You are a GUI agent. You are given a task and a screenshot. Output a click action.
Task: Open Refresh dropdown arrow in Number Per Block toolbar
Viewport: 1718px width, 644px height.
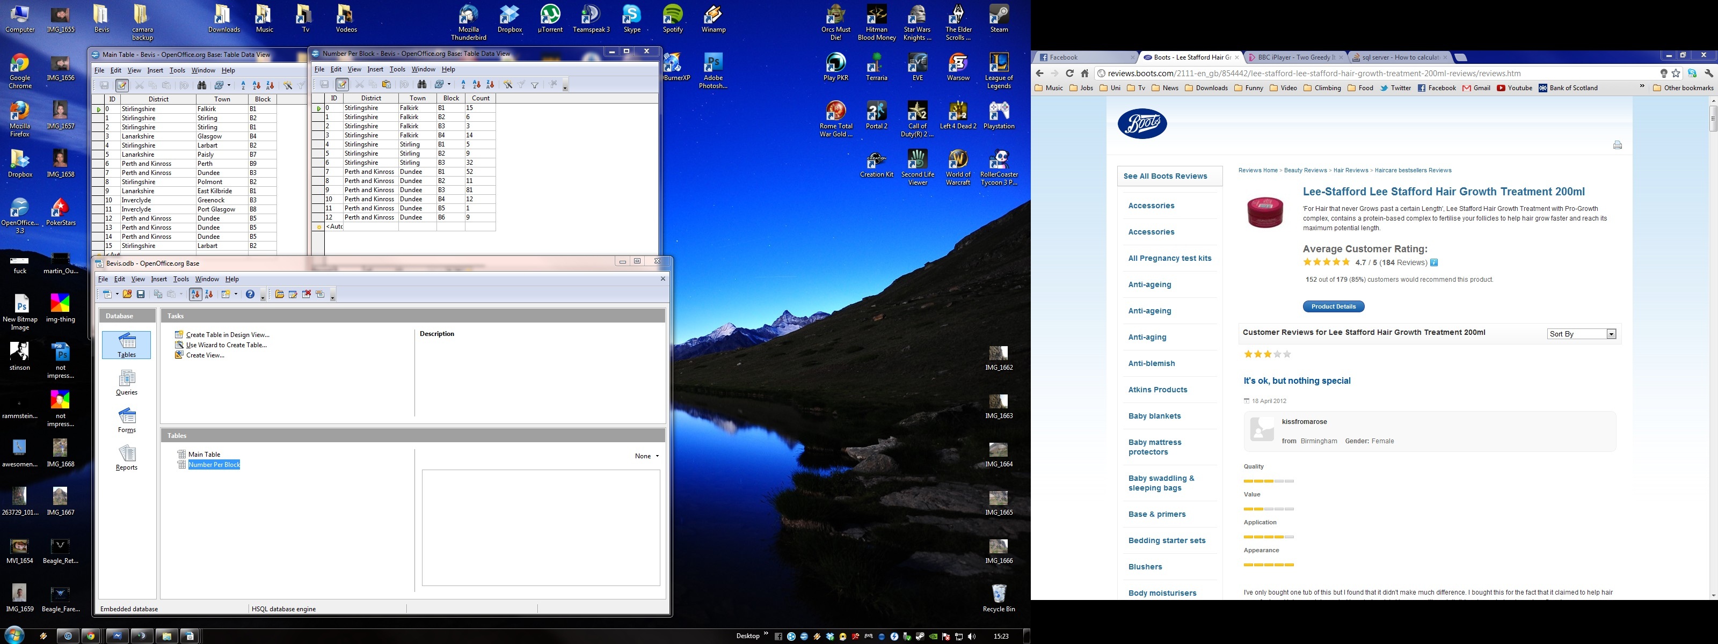point(449,85)
